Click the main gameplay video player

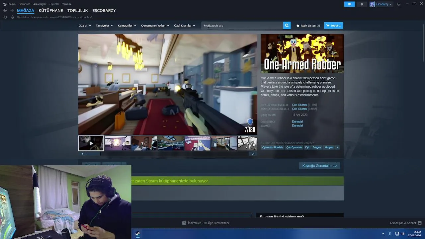tap(168, 84)
